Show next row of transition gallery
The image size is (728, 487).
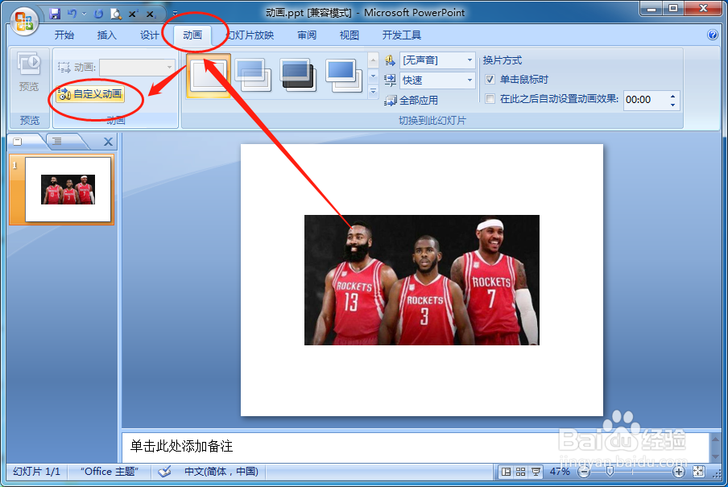click(x=374, y=76)
